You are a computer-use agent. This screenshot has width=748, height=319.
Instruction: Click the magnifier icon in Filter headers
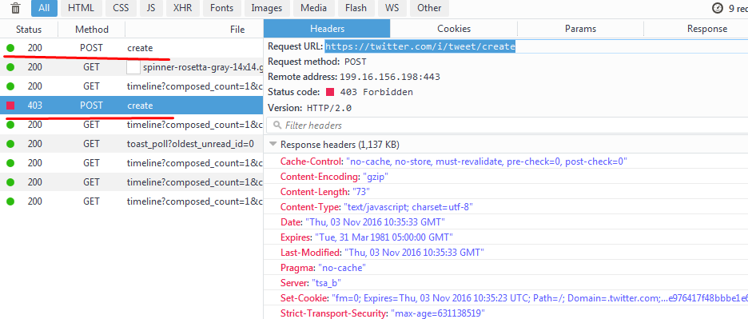pyautogui.click(x=277, y=126)
